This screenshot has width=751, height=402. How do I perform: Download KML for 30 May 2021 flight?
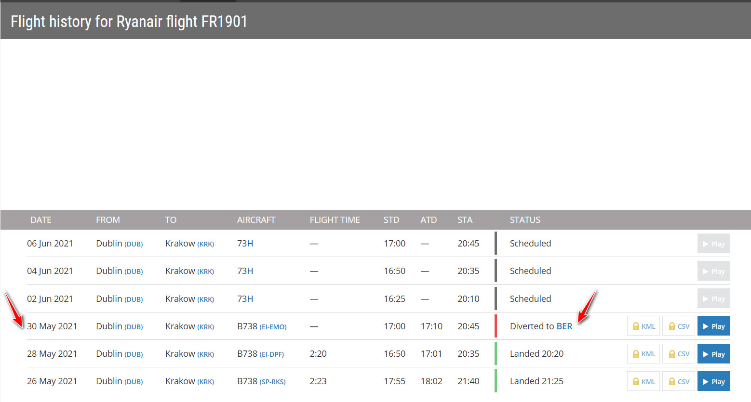[644, 326]
